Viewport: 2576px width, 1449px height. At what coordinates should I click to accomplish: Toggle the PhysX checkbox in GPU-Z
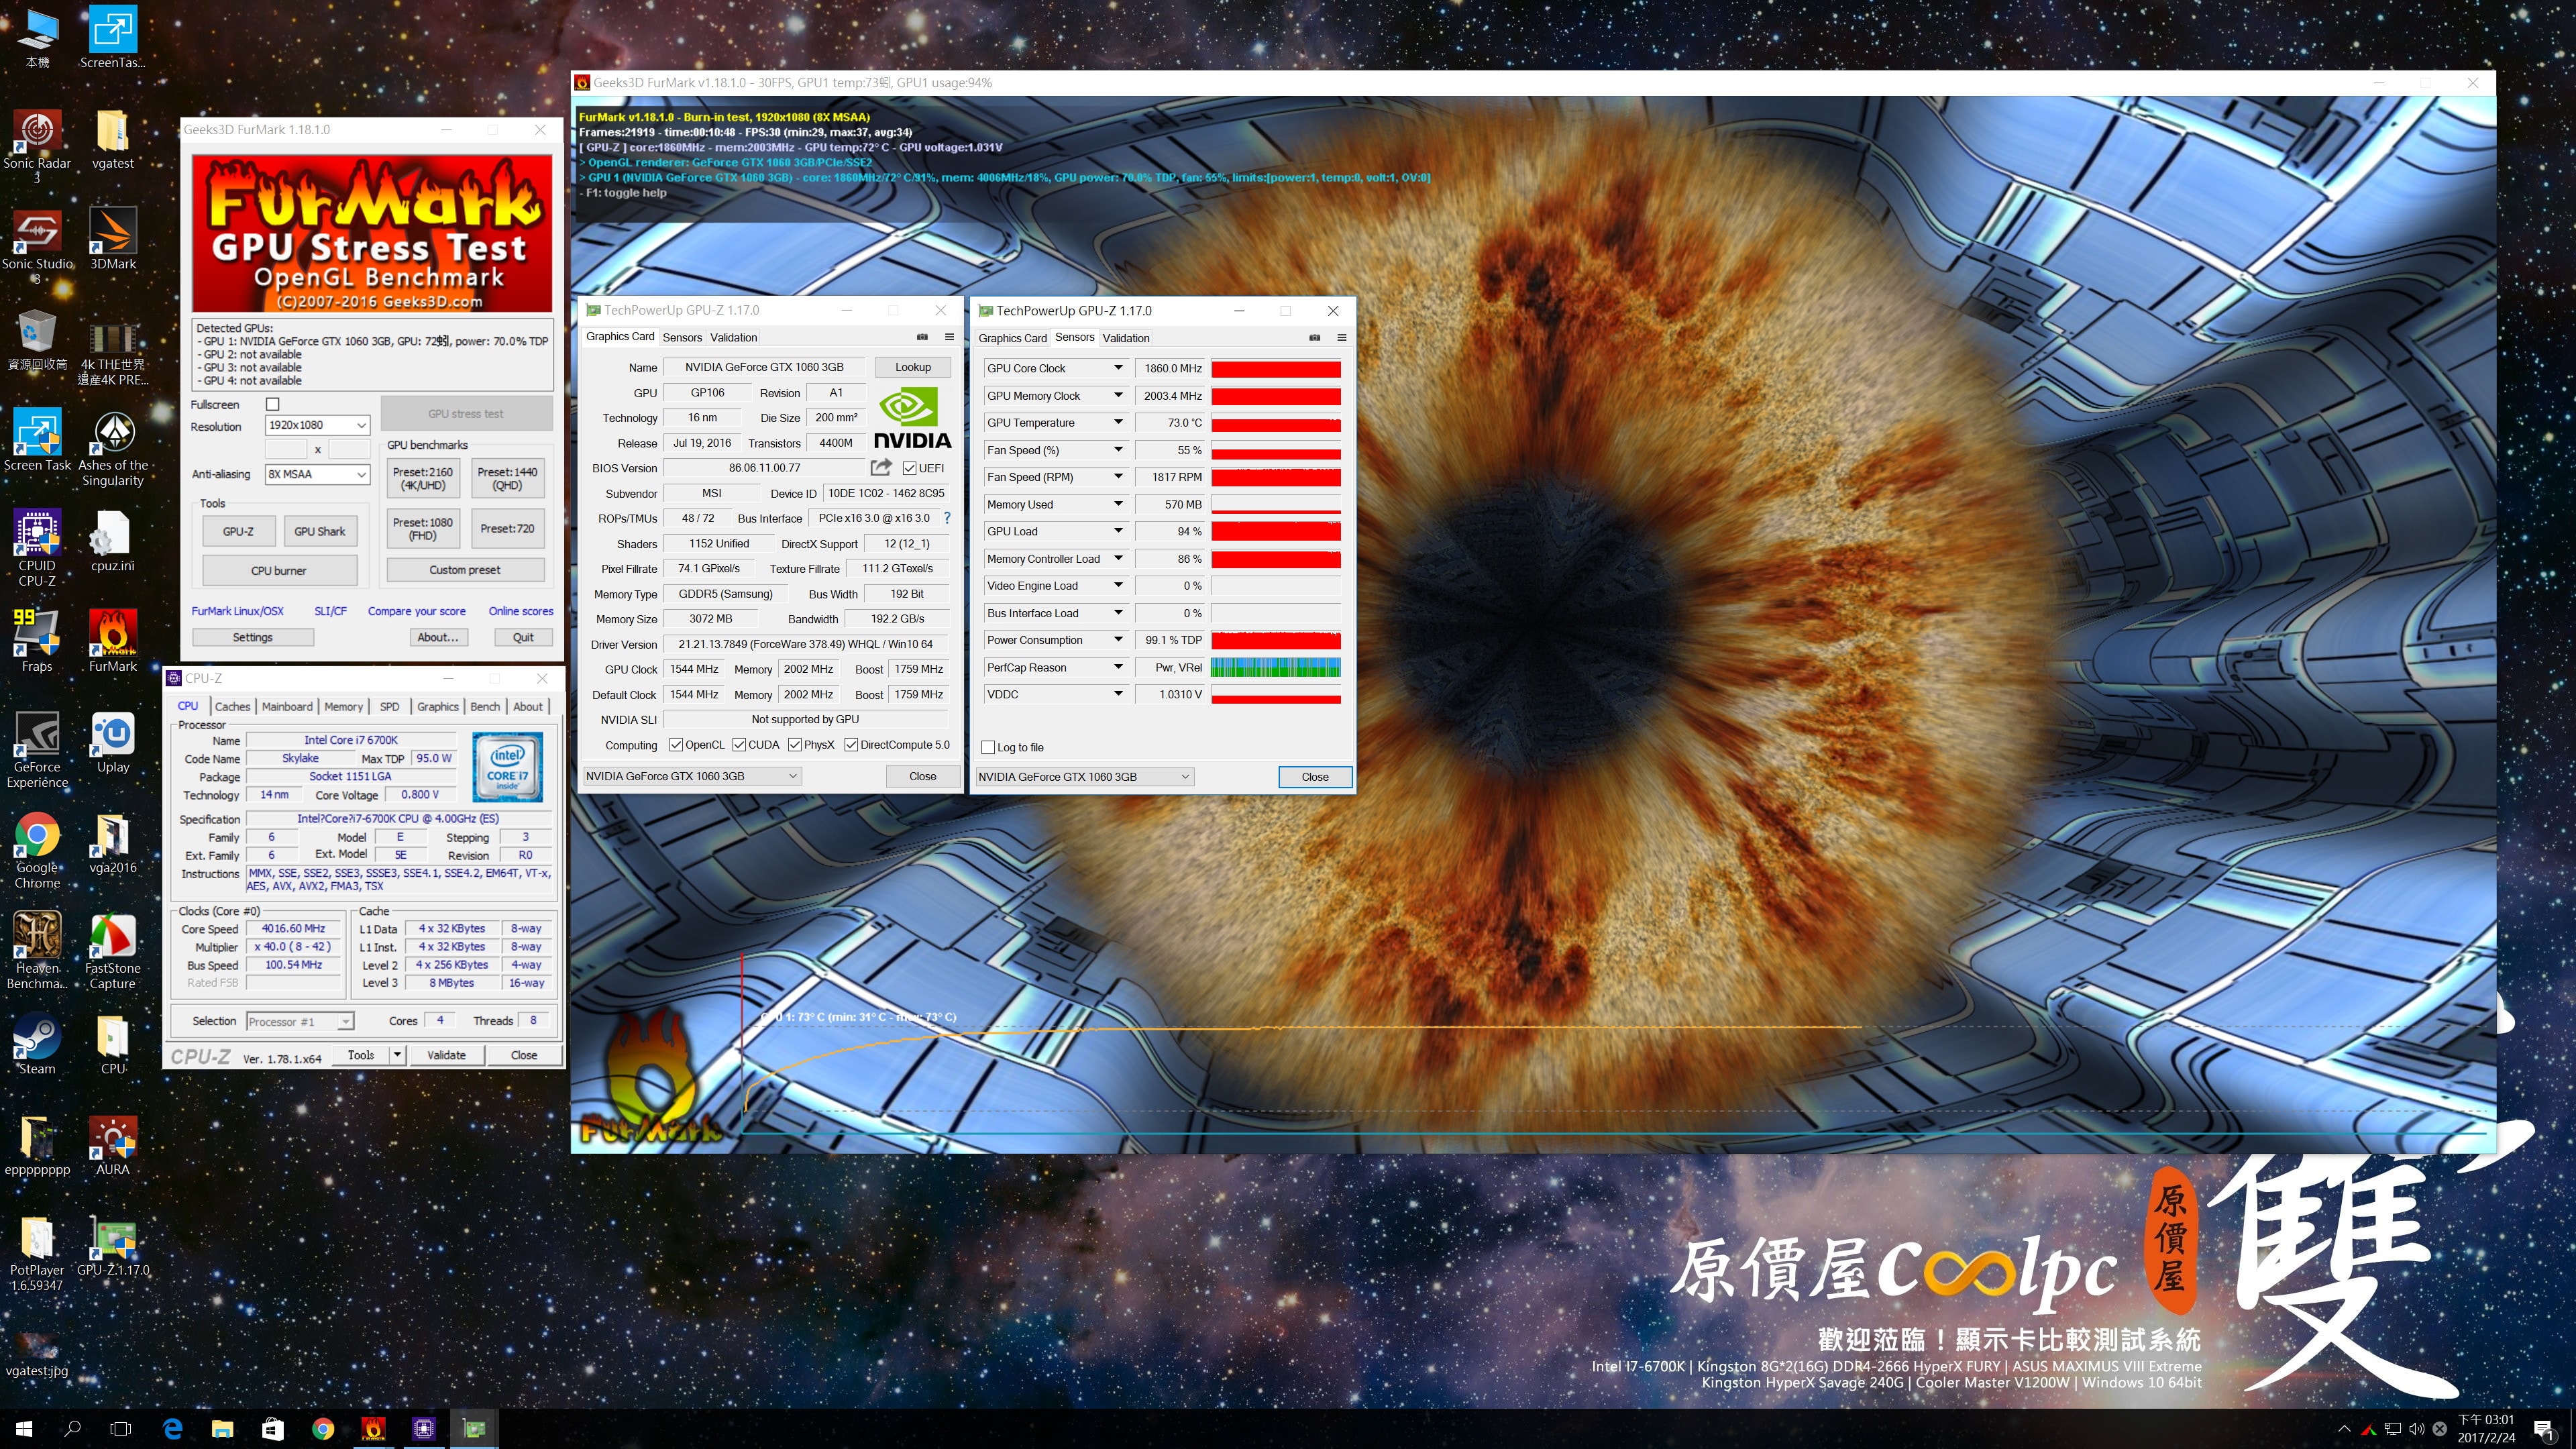795,745
